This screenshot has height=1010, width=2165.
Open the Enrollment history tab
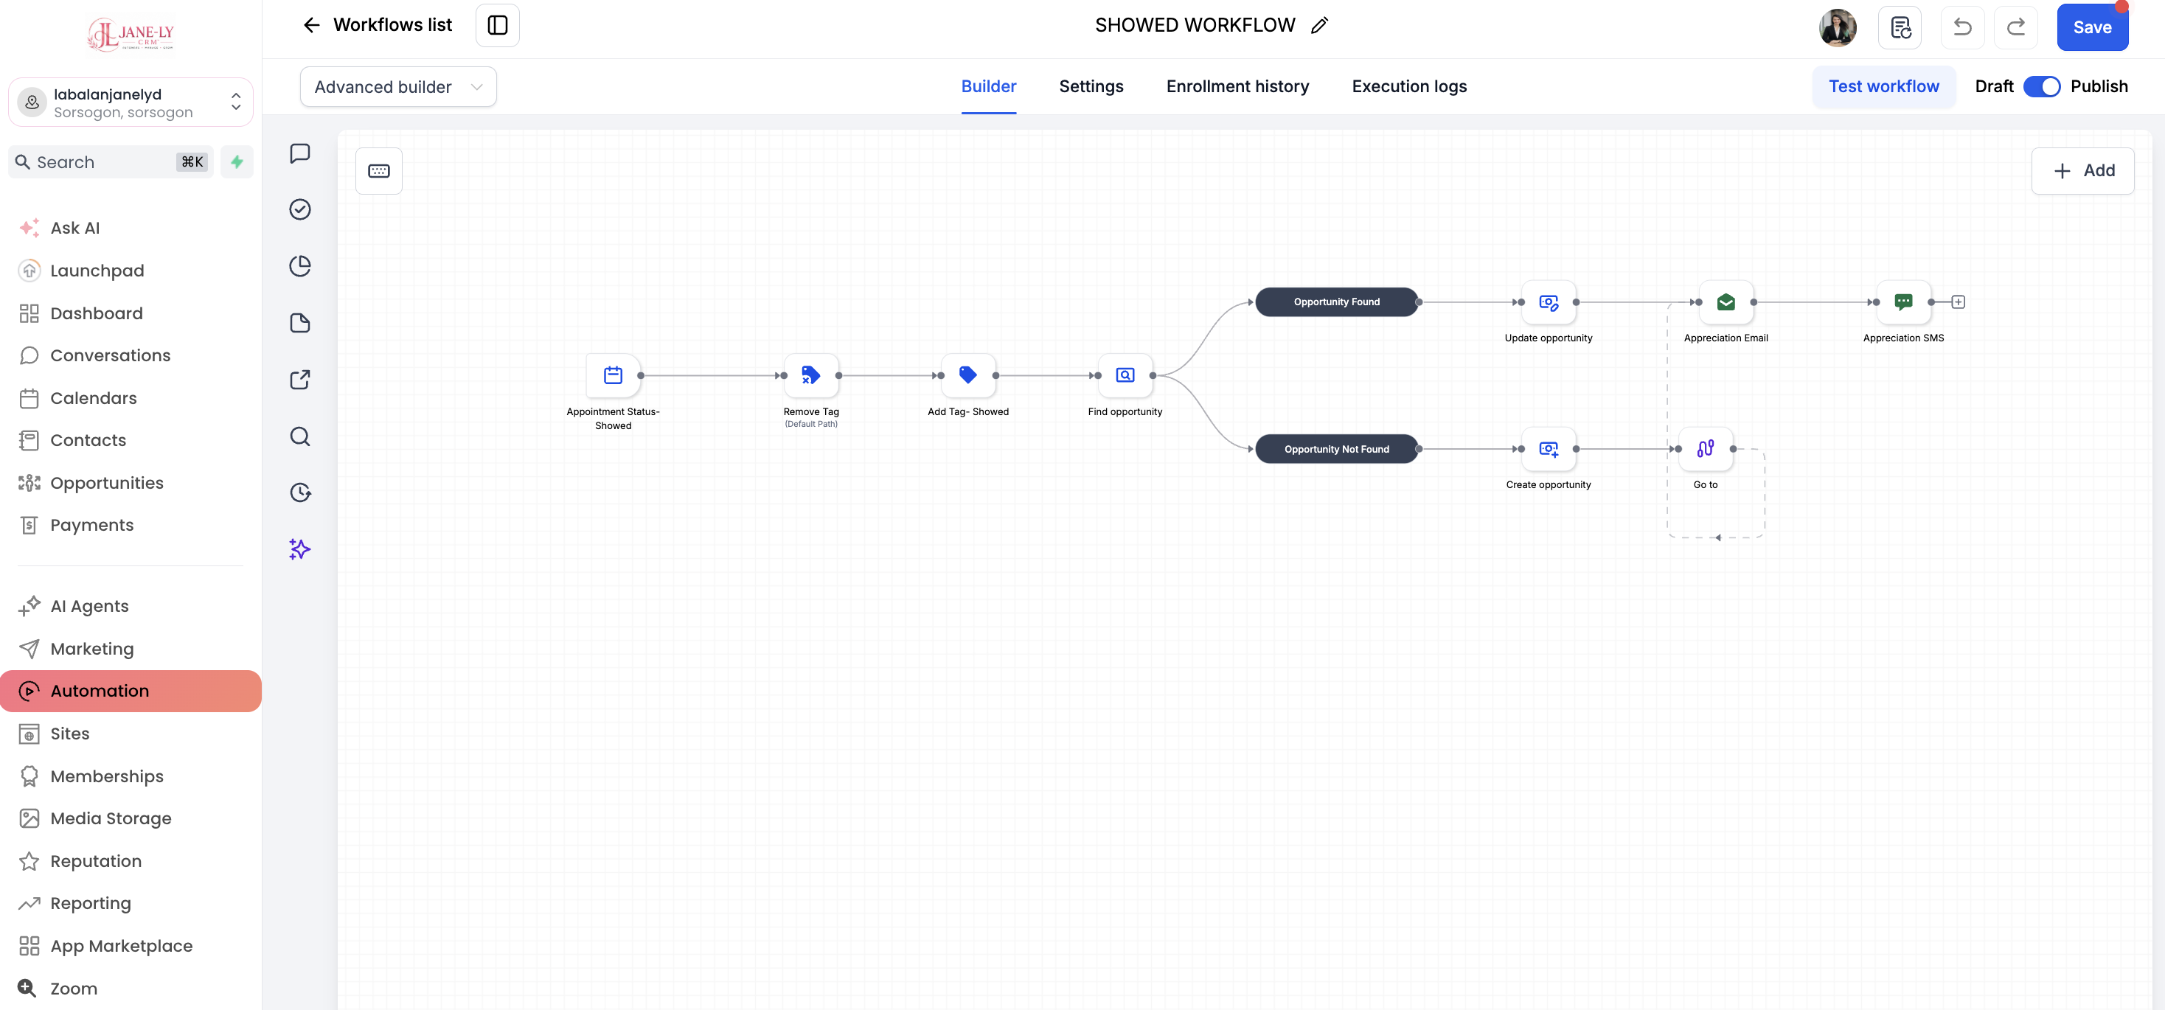tap(1237, 86)
